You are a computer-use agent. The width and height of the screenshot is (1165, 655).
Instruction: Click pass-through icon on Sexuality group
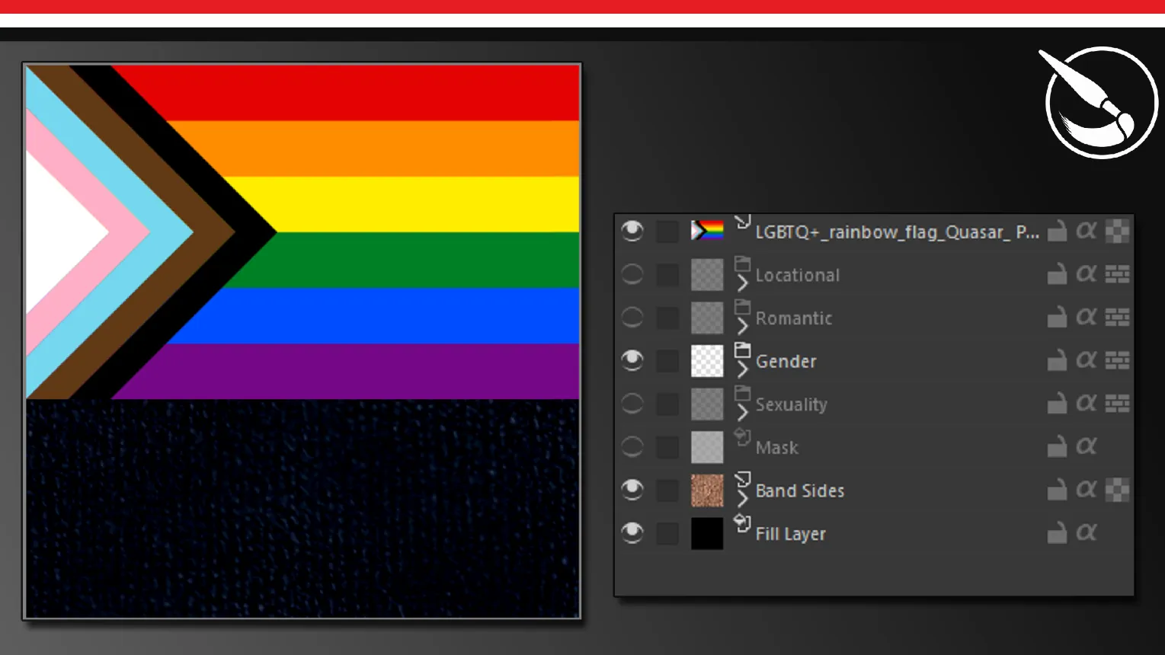point(1117,404)
